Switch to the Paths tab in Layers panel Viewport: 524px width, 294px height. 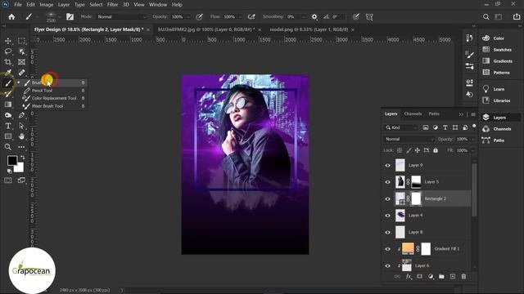434,114
